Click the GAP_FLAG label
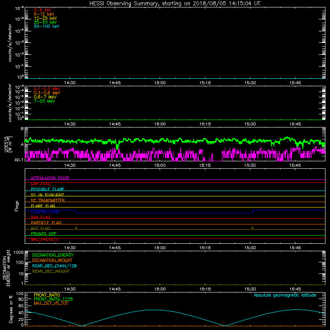The width and height of the screenshot is (330, 330). click(x=40, y=184)
